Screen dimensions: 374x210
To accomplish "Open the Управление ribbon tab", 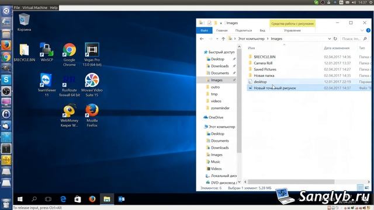I will point(292,30).
